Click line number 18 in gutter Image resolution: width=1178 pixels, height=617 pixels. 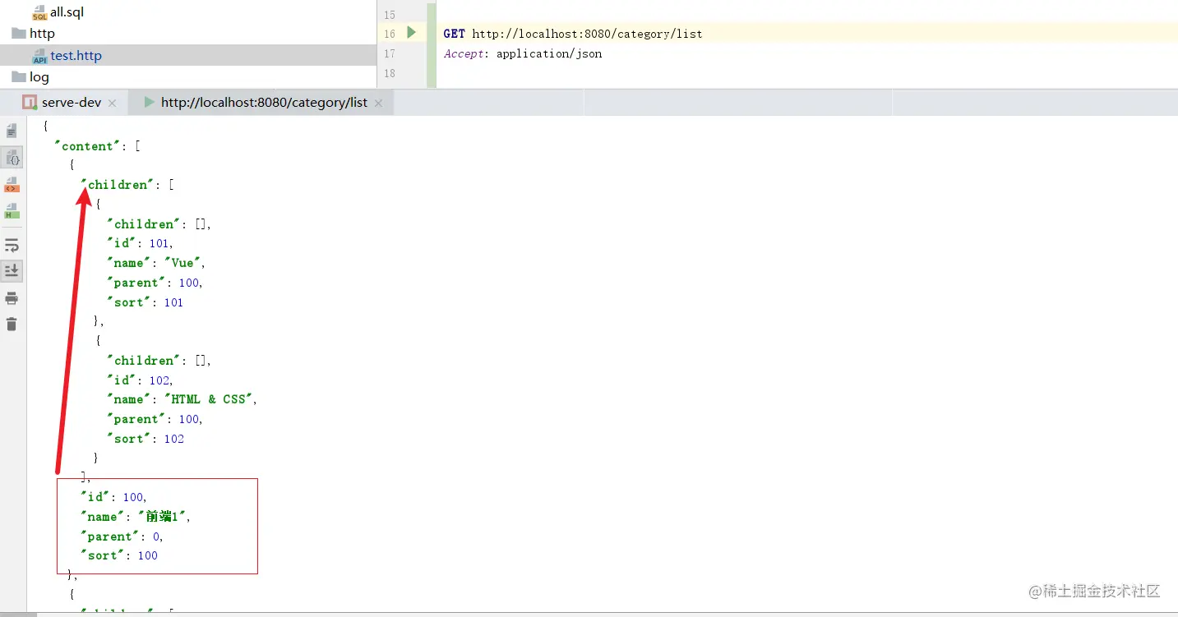[390, 73]
